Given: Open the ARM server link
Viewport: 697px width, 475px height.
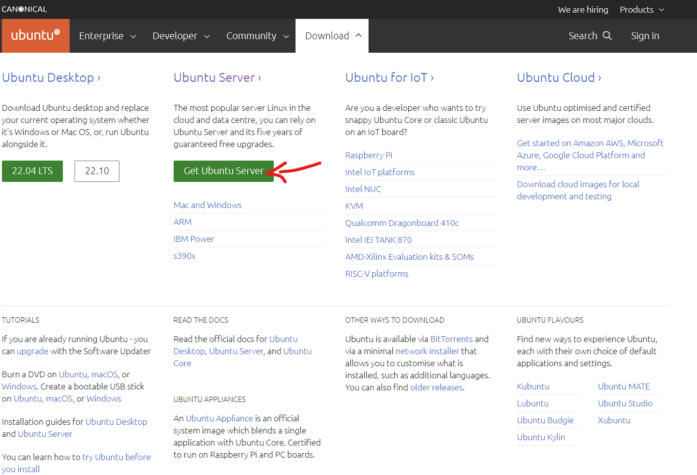Looking at the screenshot, I should click(x=182, y=222).
